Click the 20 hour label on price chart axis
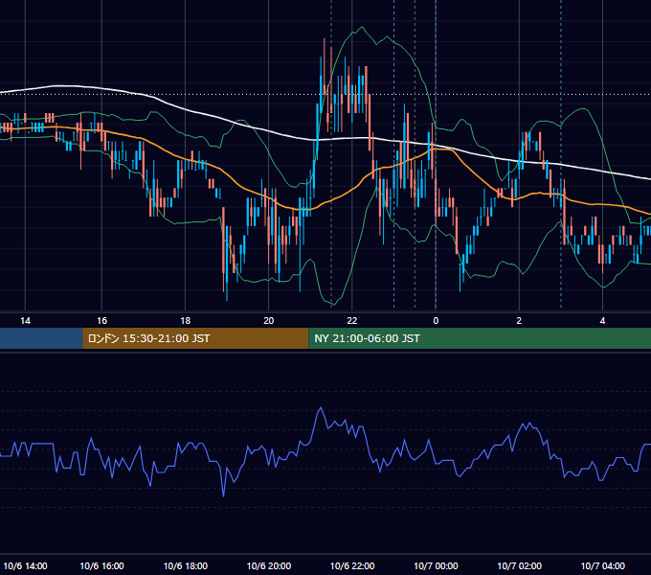651x575 pixels. point(269,321)
